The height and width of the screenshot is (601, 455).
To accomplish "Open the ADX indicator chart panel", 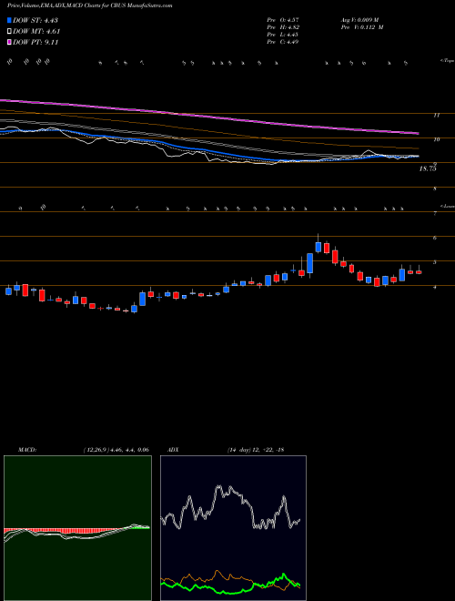I will point(233,528).
